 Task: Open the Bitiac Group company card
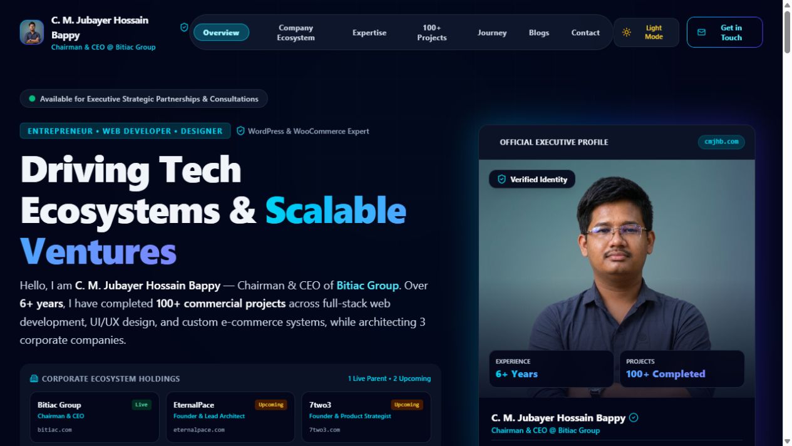(x=95, y=417)
